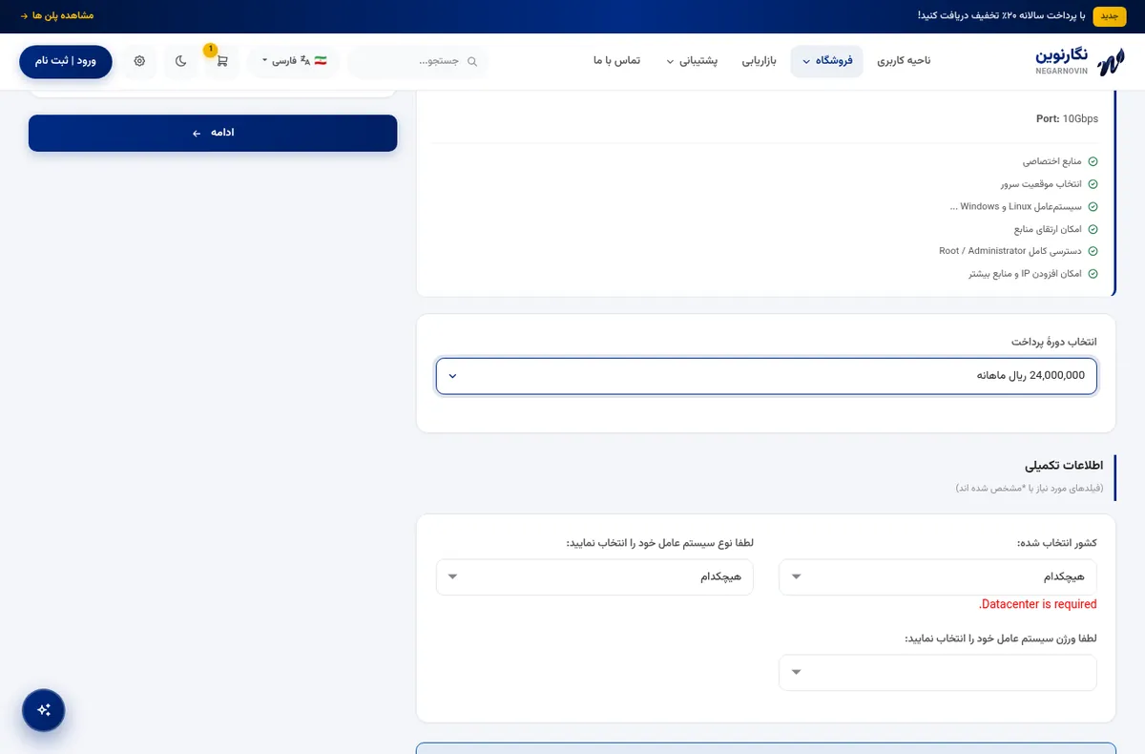This screenshot has height=754, width=1145.
Task: Click the اطلاعات تکمیلی heading
Action: (1064, 466)
